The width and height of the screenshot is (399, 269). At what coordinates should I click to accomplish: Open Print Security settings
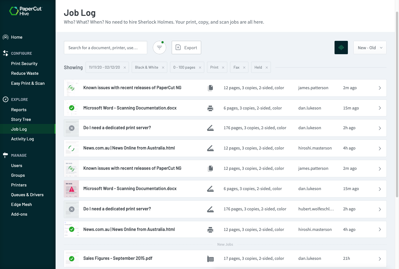(24, 64)
